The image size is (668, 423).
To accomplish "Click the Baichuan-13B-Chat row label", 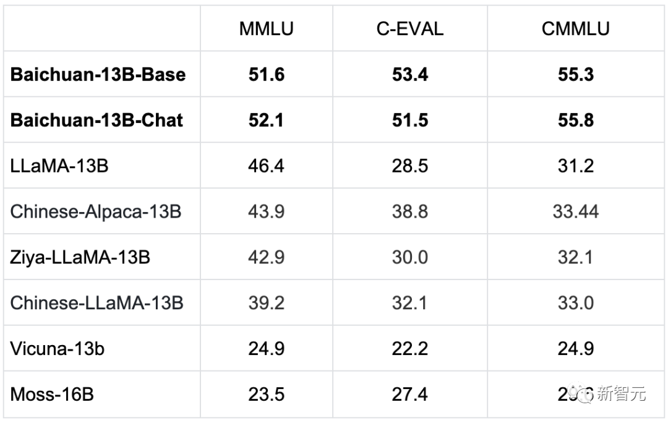I will point(97,119).
